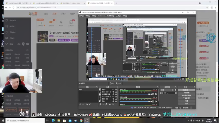
Task: Expand the Douyu 视频 dropdown
Action: [72, 14]
